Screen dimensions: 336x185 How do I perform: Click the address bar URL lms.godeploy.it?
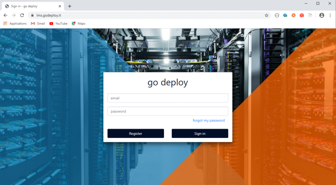49,15
